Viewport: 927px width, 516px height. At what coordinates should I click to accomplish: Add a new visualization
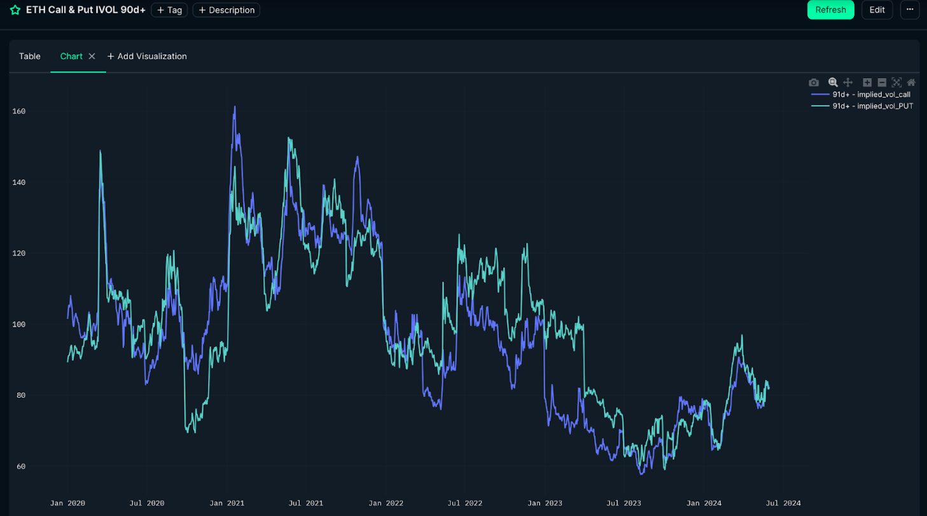pos(147,56)
